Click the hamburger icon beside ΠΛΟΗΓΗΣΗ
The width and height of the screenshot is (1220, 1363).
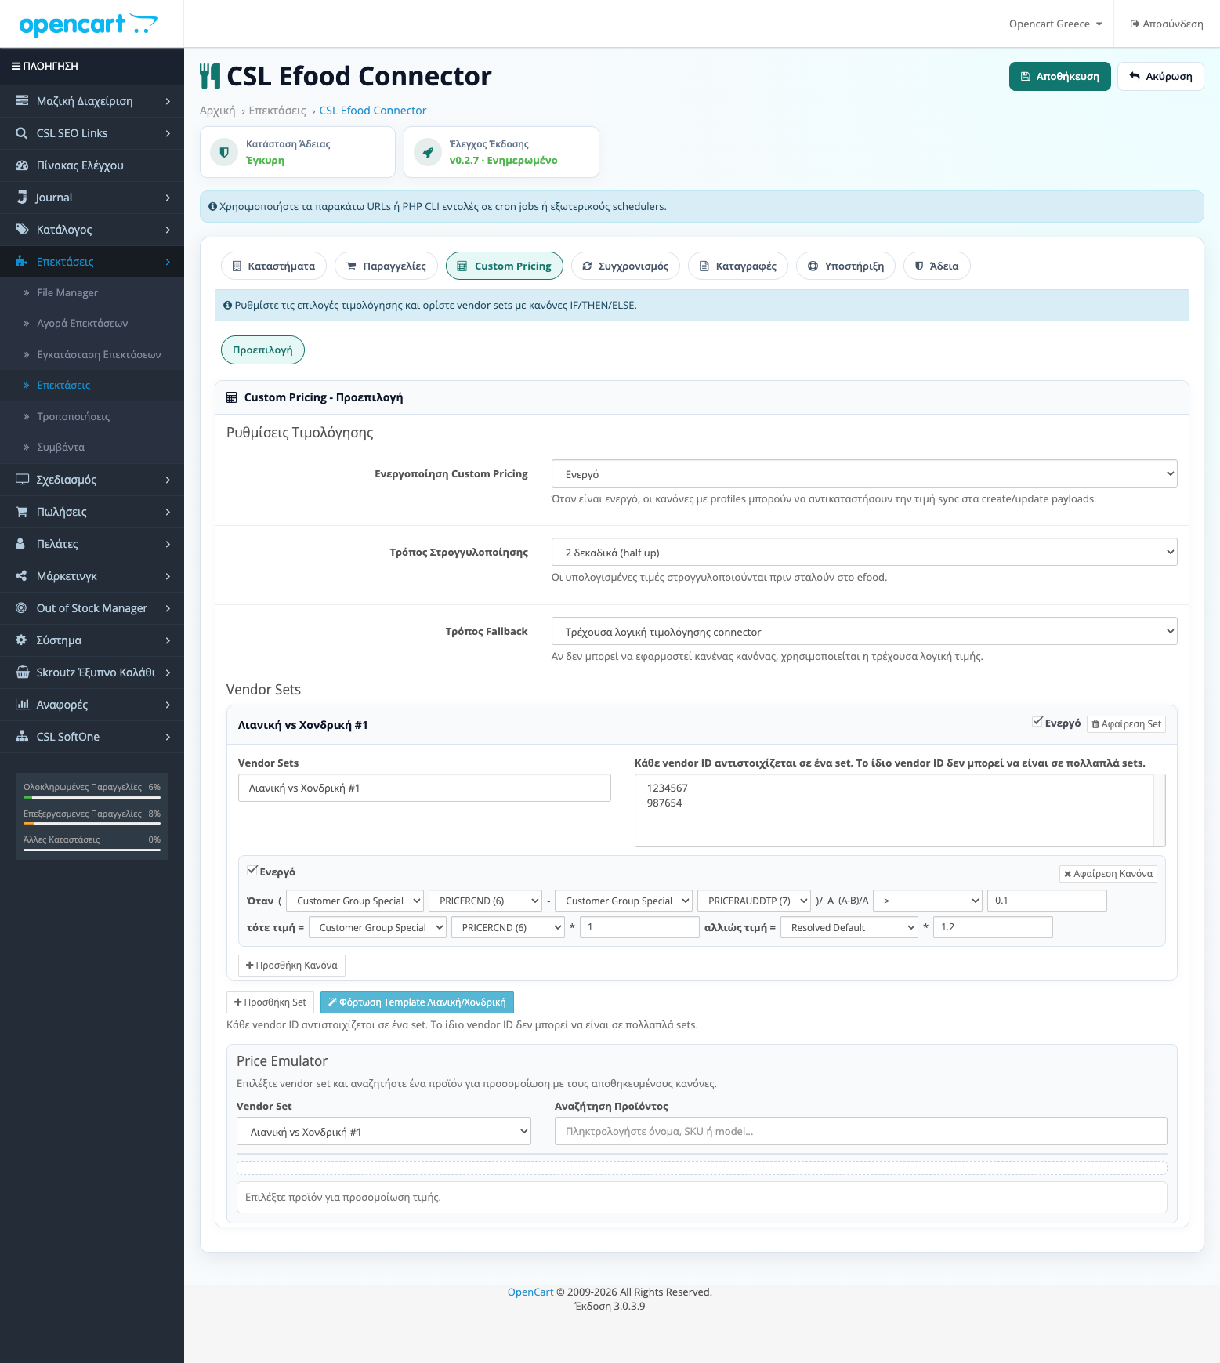click(16, 67)
